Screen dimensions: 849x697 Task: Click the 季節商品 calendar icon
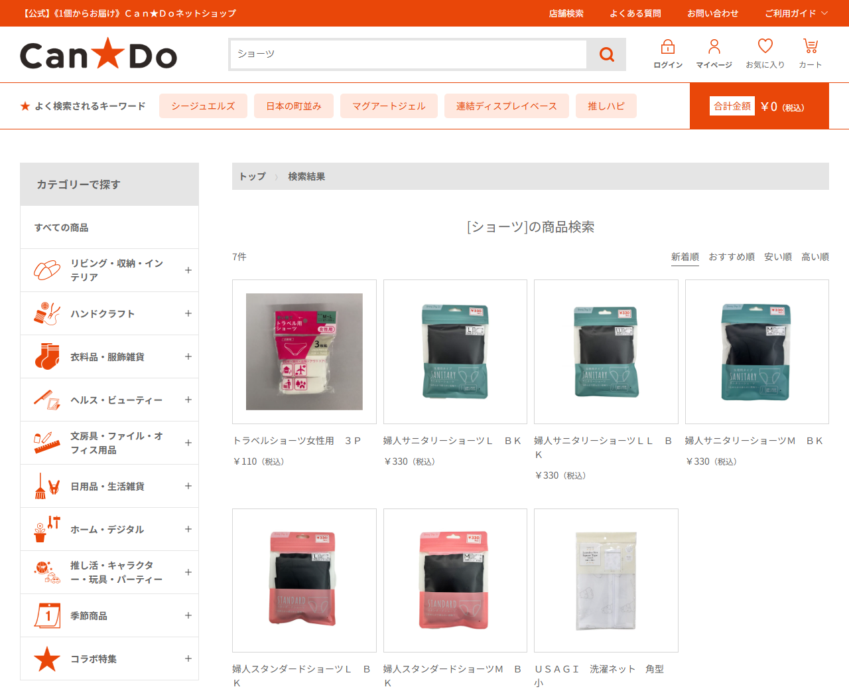(x=47, y=615)
